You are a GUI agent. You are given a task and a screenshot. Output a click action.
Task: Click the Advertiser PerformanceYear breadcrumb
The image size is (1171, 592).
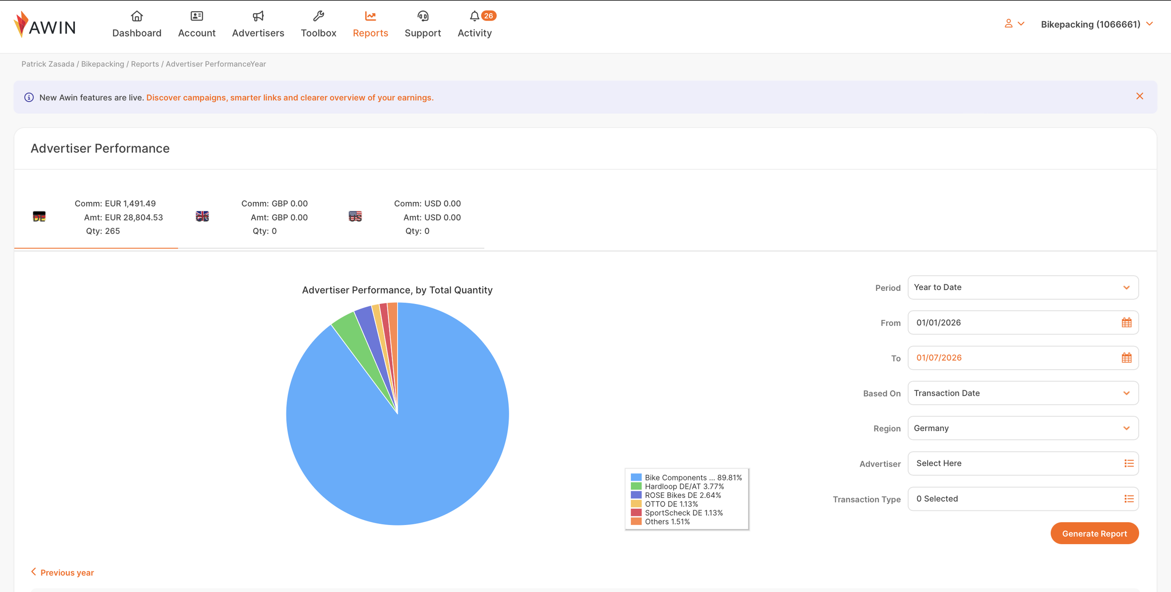click(x=216, y=64)
